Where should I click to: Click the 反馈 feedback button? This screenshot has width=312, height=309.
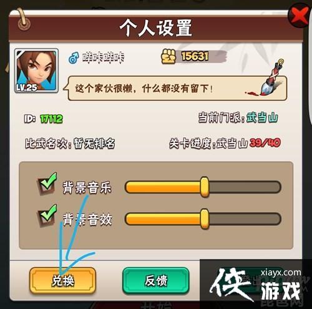point(156,280)
